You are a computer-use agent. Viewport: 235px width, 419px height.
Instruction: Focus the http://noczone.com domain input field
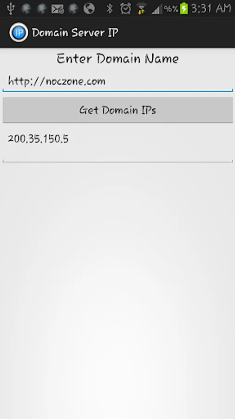tap(117, 81)
